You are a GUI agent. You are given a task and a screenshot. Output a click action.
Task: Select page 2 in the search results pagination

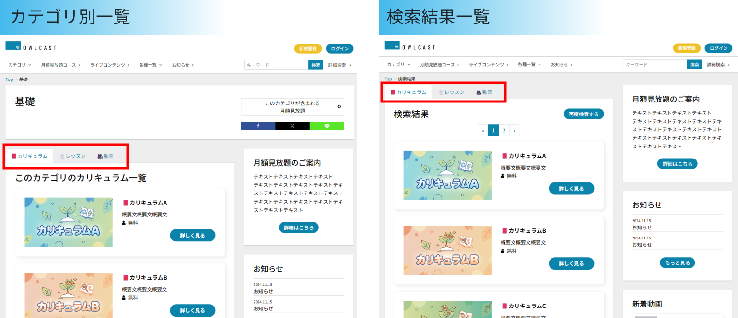click(x=504, y=130)
